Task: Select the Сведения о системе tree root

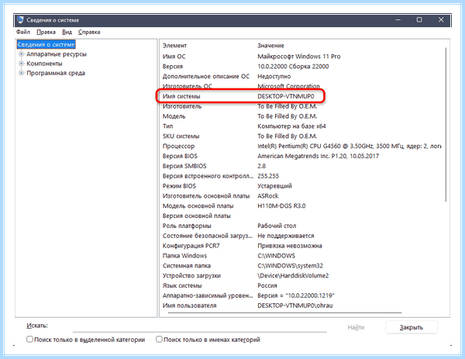Action: (46, 44)
